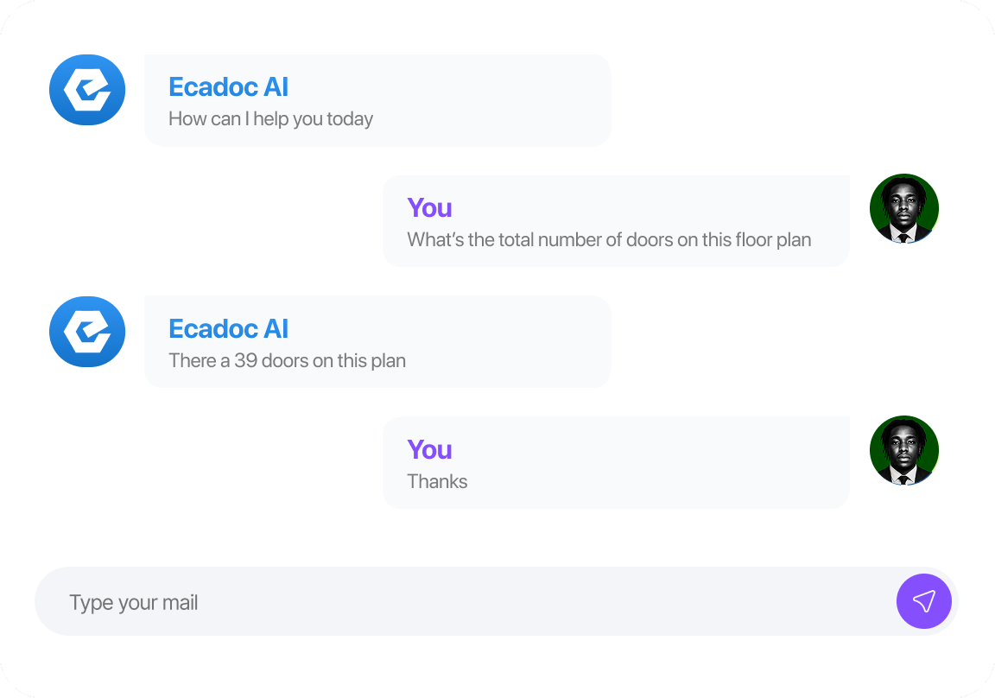Click the Ecadoc AI logo beside greeting message

87,90
